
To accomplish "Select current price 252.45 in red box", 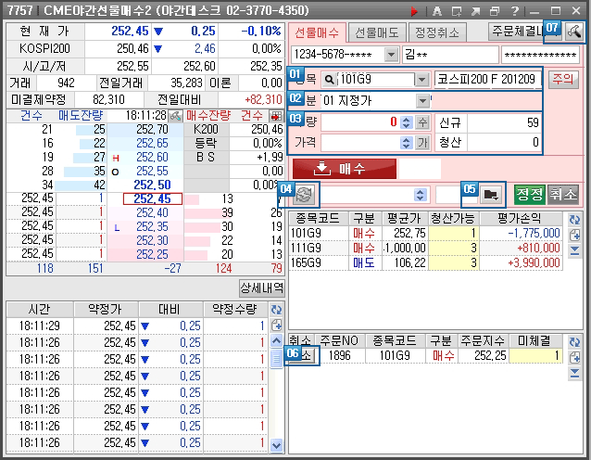I will 153,198.
